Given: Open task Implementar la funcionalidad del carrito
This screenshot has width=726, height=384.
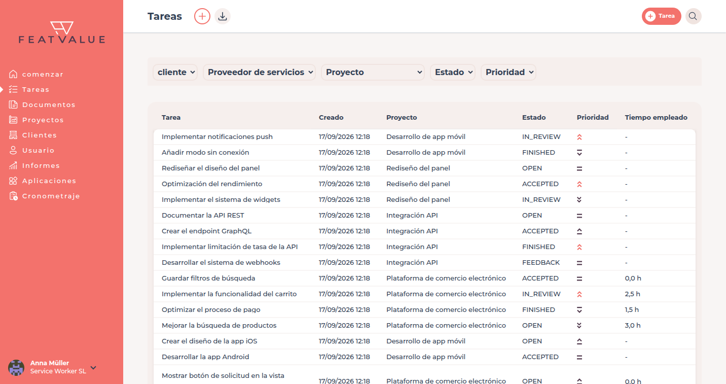Looking at the screenshot, I should 229,294.
